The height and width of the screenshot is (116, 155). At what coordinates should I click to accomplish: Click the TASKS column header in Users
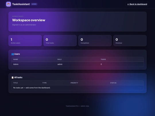pyautogui.click(x=103, y=59)
